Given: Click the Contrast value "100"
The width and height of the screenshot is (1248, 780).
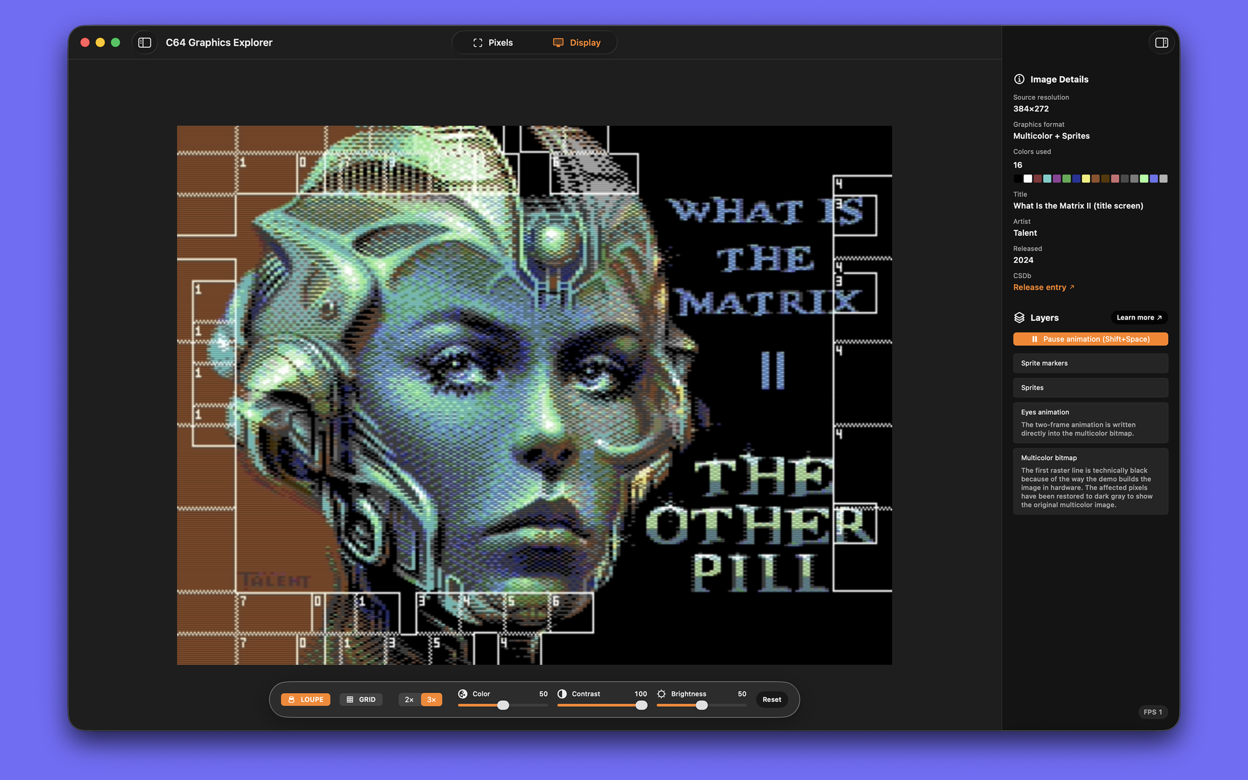Looking at the screenshot, I should coord(641,694).
